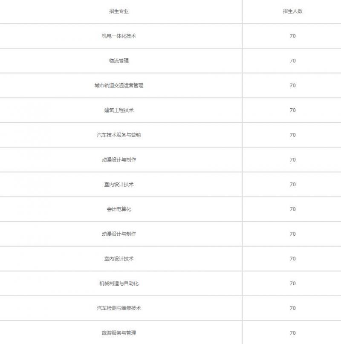Select the enrollment number for 城市轨道交通运营管理
Viewport: 341px width, 344px height.
coord(292,86)
